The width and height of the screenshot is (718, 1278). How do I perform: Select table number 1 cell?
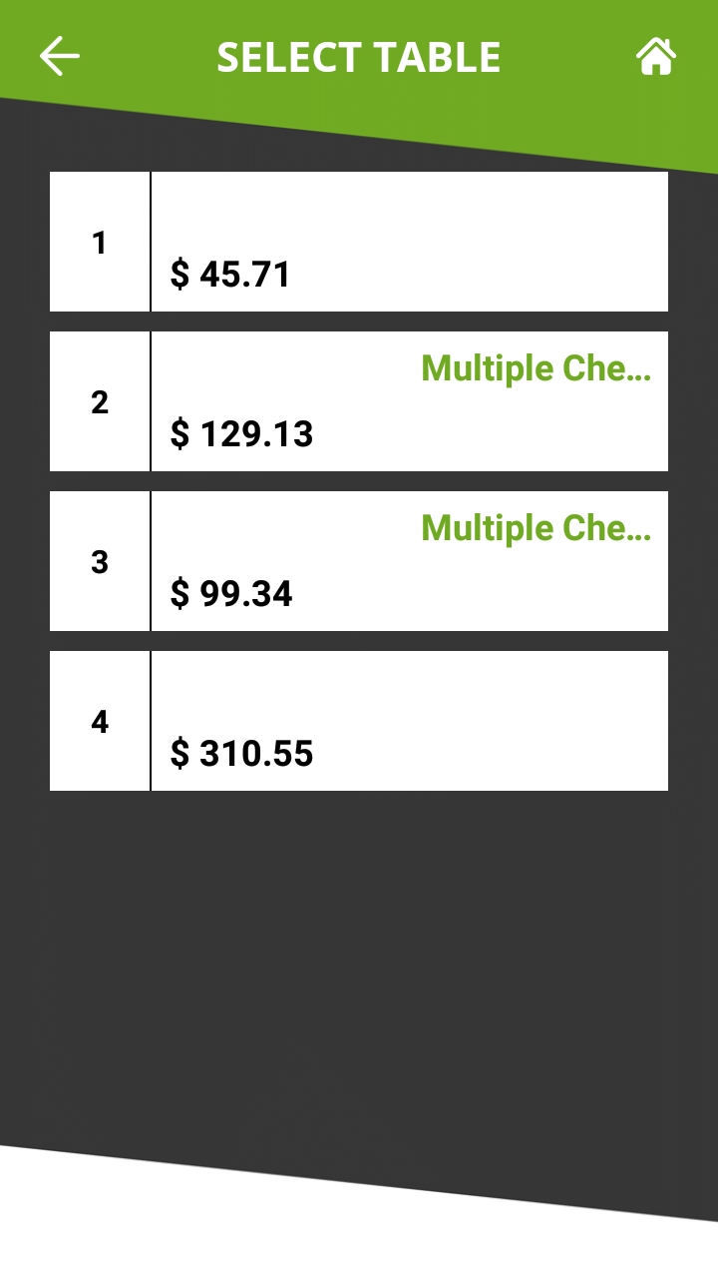click(99, 242)
